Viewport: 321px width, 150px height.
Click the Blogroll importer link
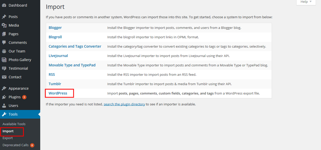pos(55,37)
